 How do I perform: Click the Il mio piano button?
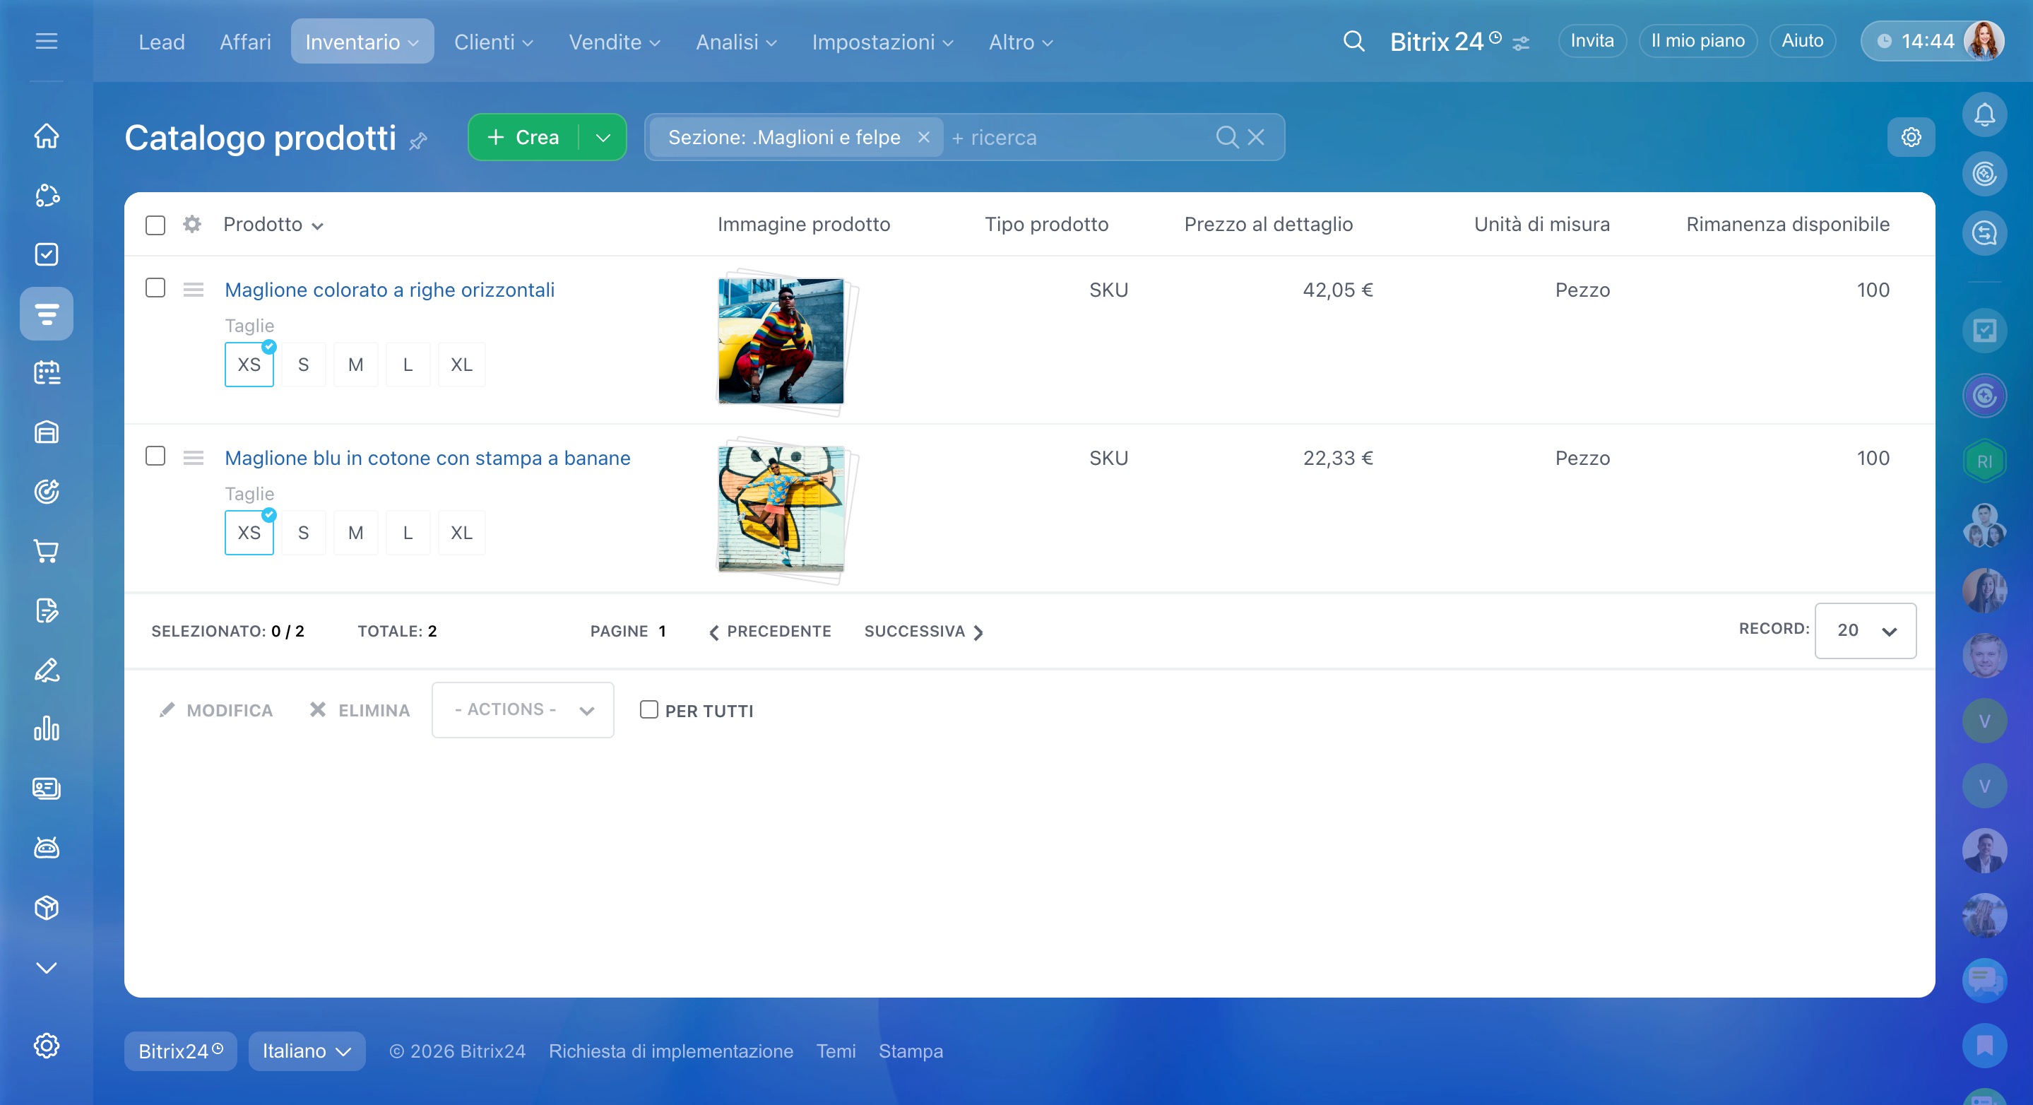1697,41
